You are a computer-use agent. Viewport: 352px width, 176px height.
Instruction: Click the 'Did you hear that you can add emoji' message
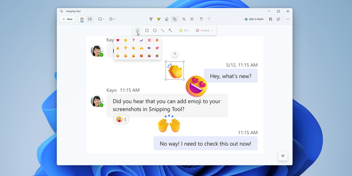pyautogui.click(x=167, y=105)
